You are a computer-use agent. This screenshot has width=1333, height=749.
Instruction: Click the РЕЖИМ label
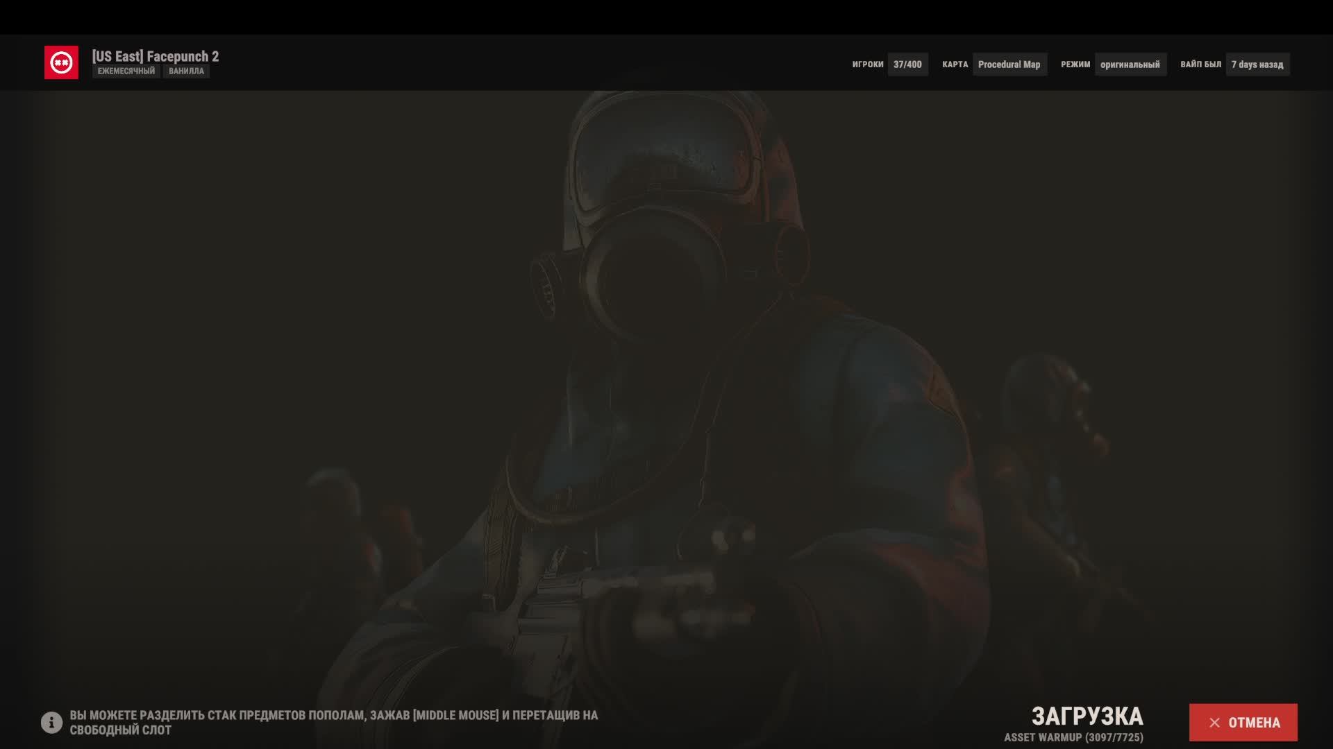click(1075, 64)
